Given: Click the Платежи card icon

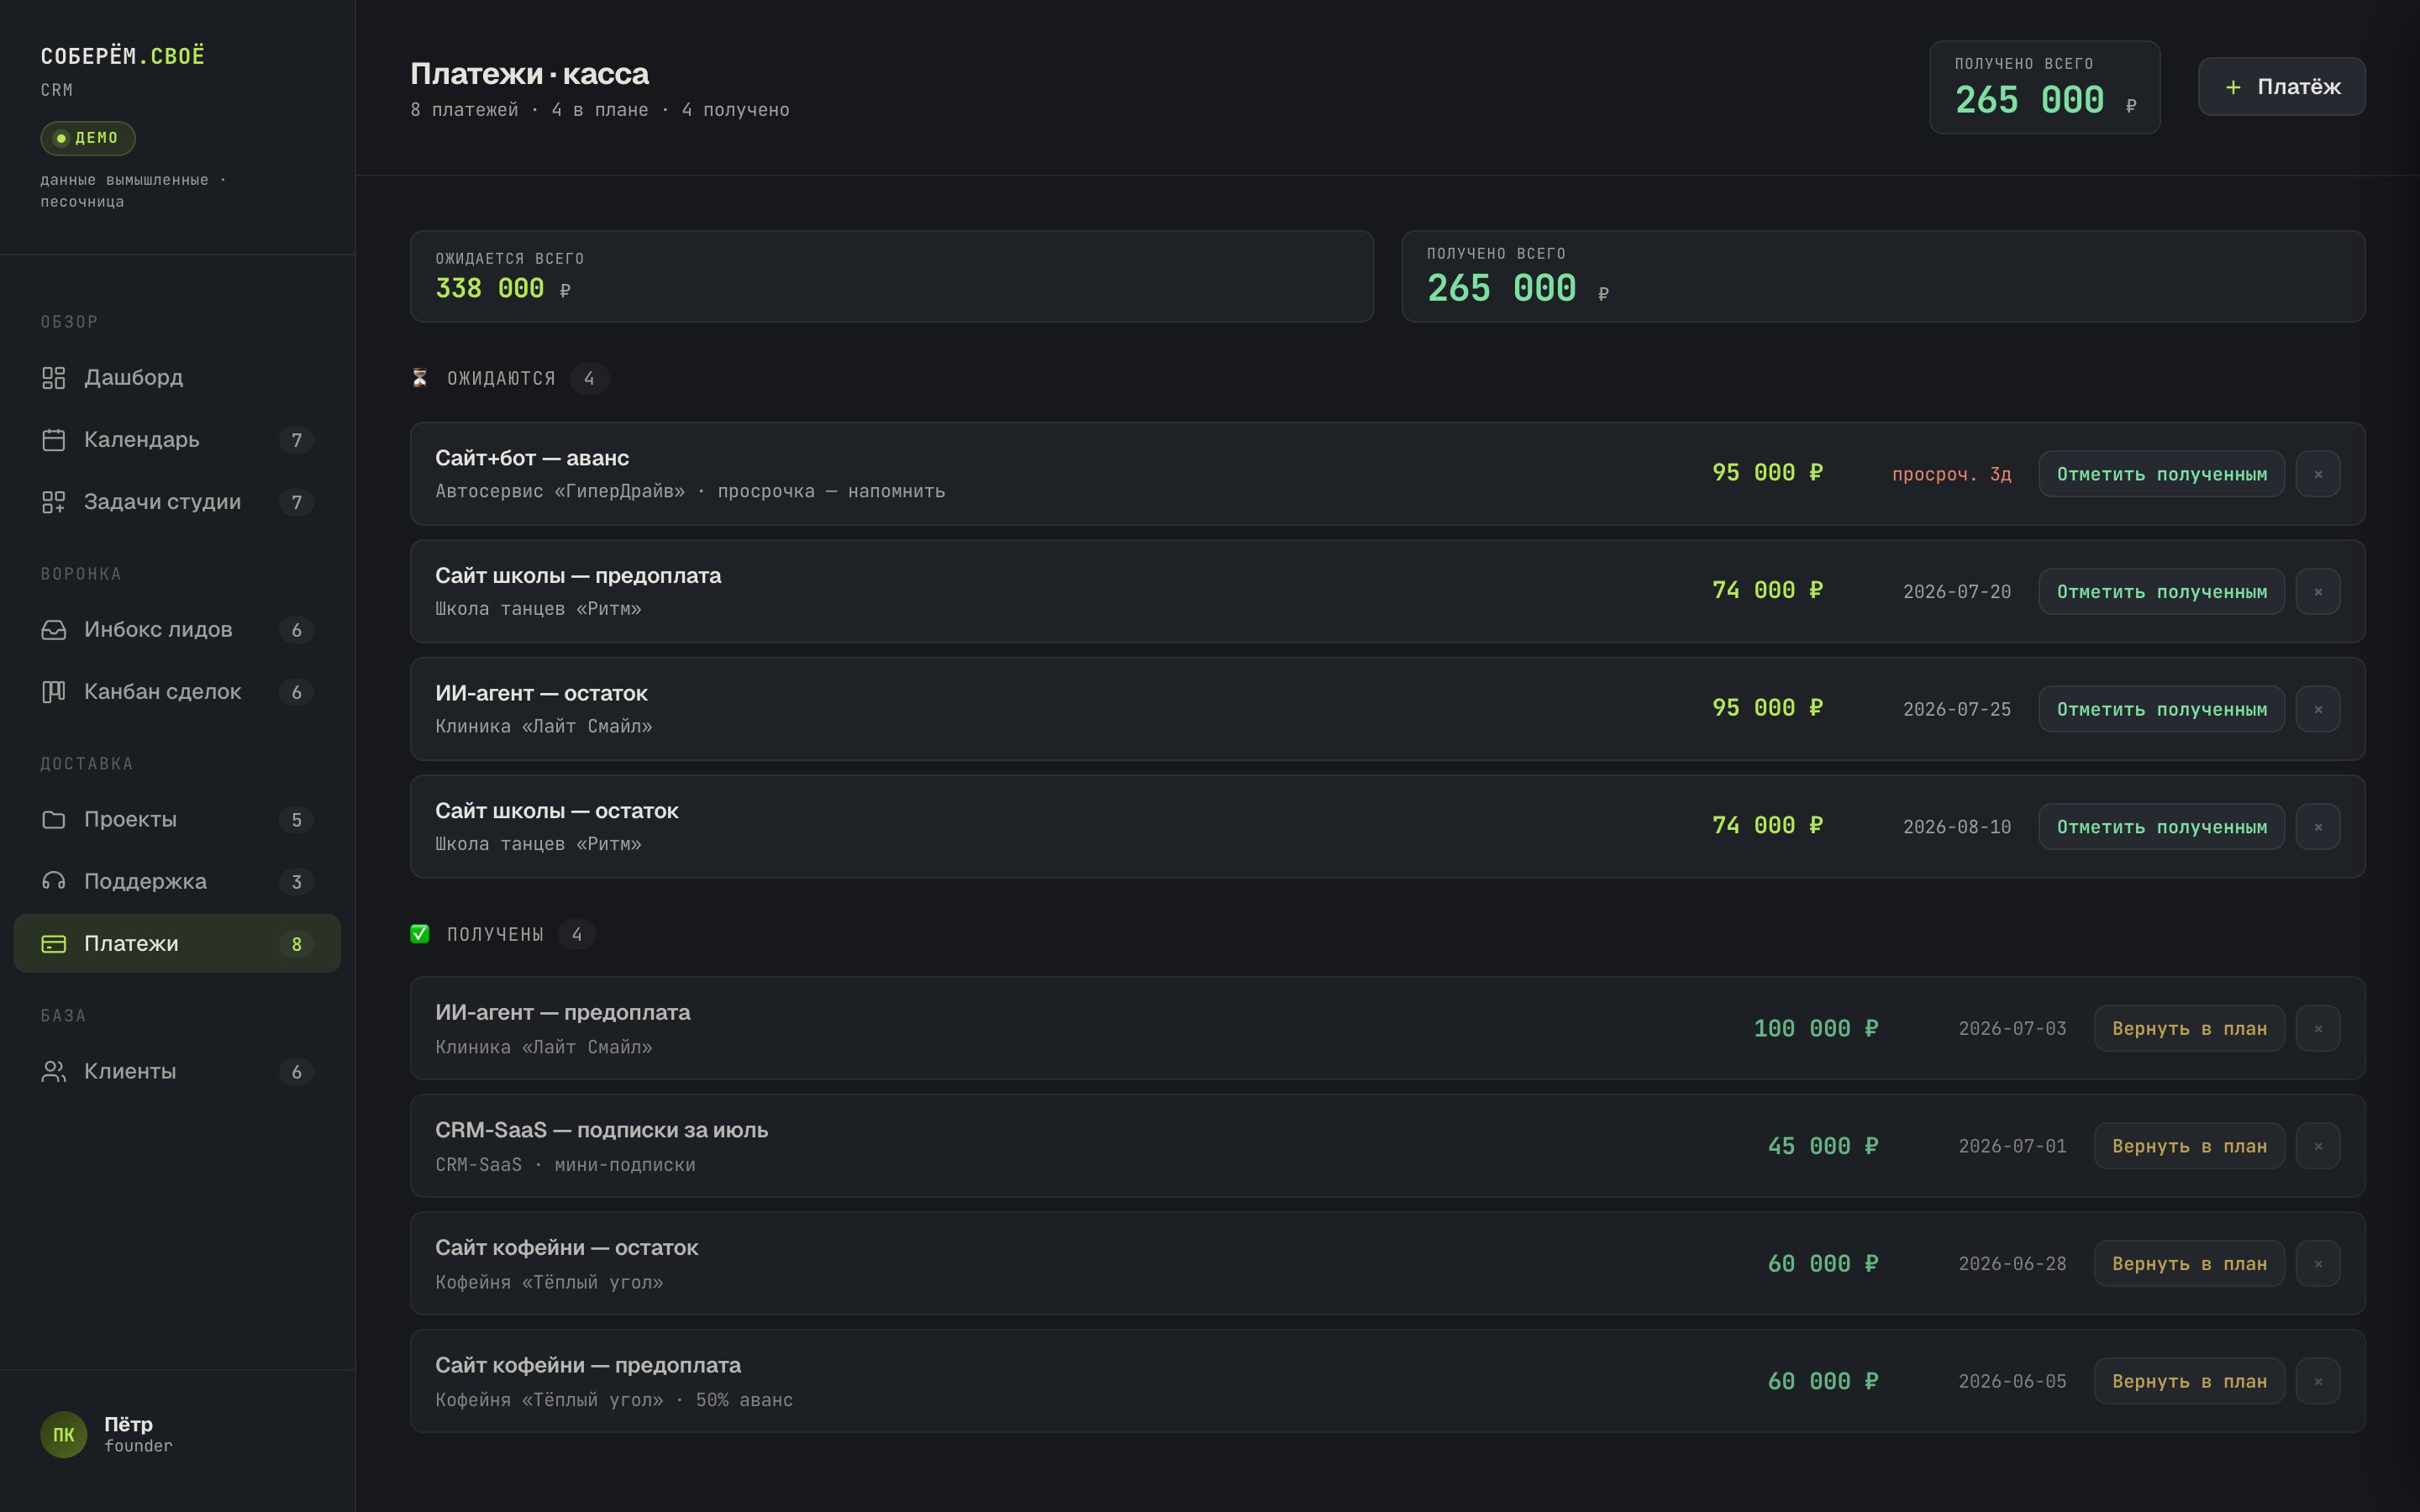Looking at the screenshot, I should 53,944.
